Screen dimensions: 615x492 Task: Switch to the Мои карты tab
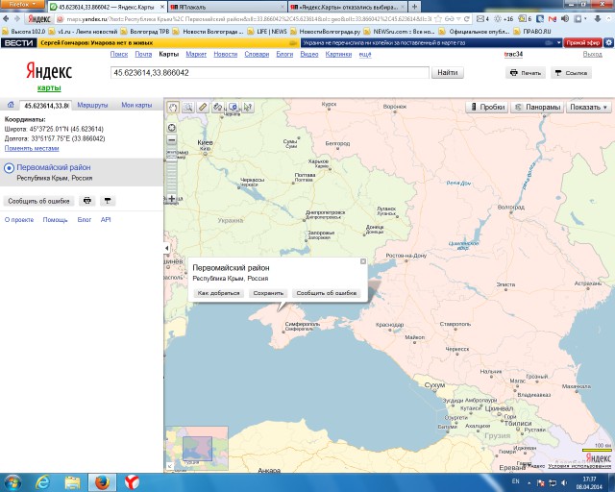point(136,105)
